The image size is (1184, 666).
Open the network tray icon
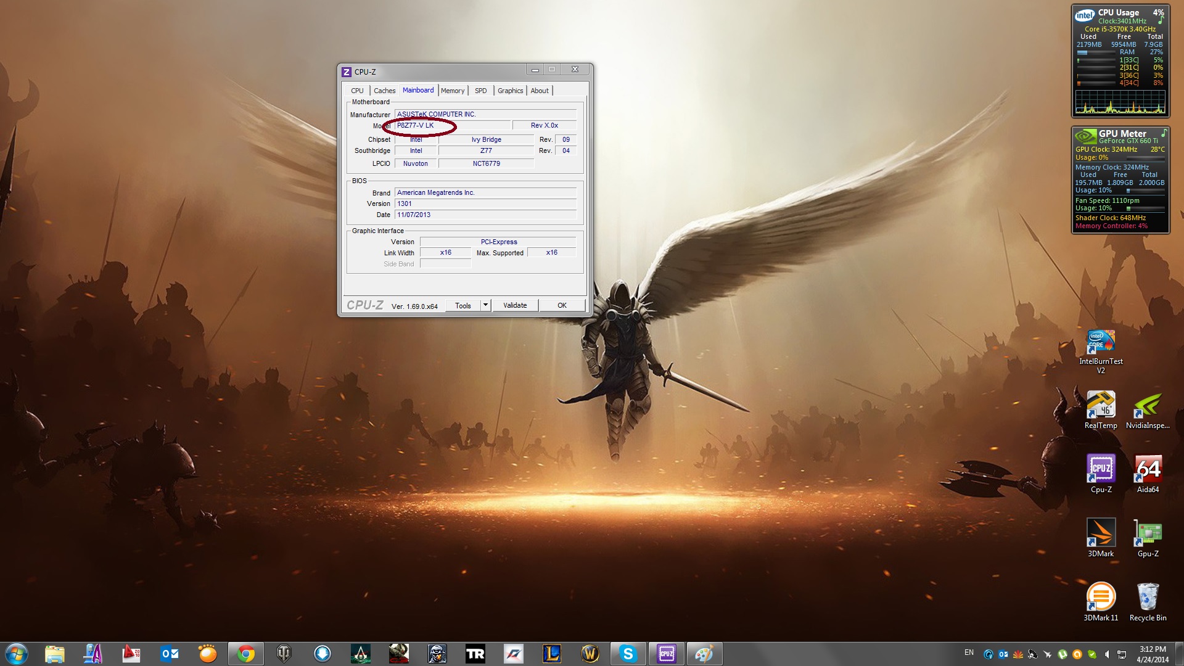(1122, 654)
